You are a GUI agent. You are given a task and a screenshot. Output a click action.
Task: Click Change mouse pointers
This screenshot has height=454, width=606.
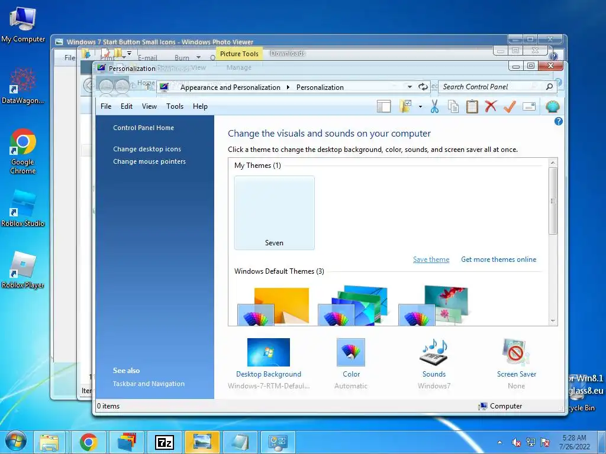pyautogui.click(x=149, y=161)
